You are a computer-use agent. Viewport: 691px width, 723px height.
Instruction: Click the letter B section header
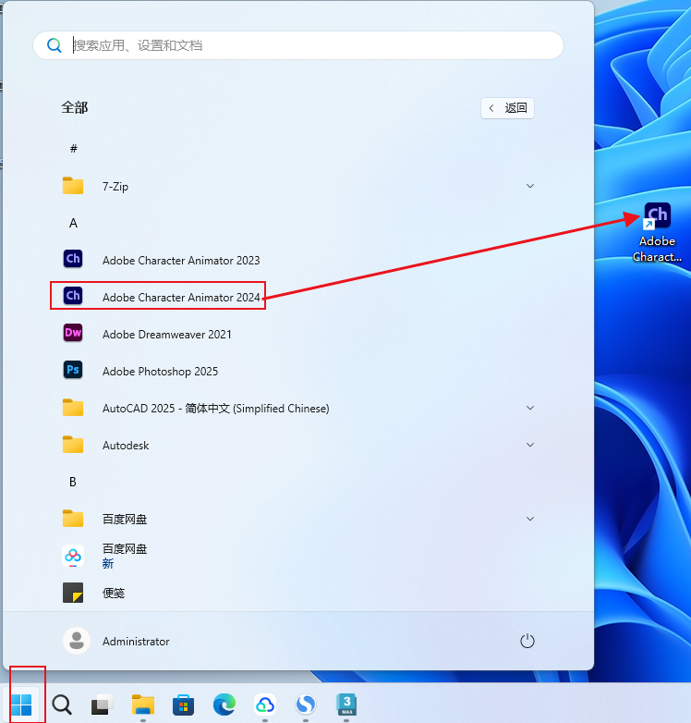(73, 482)
